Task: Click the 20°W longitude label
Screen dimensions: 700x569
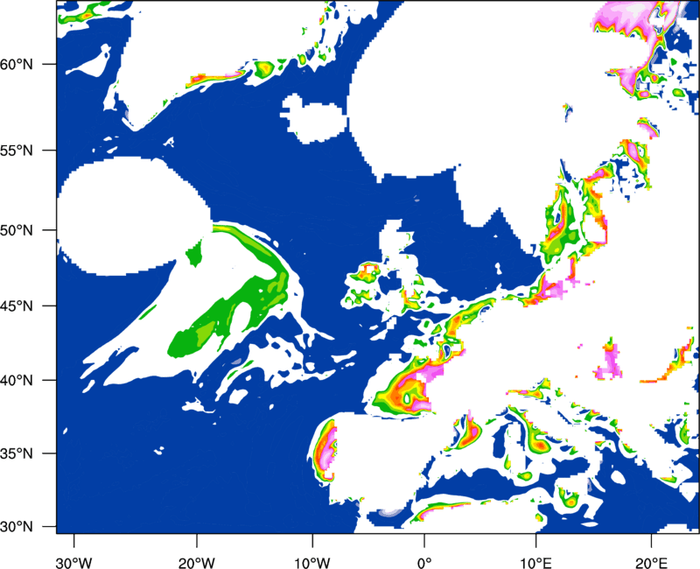Action: pos(197,563)
